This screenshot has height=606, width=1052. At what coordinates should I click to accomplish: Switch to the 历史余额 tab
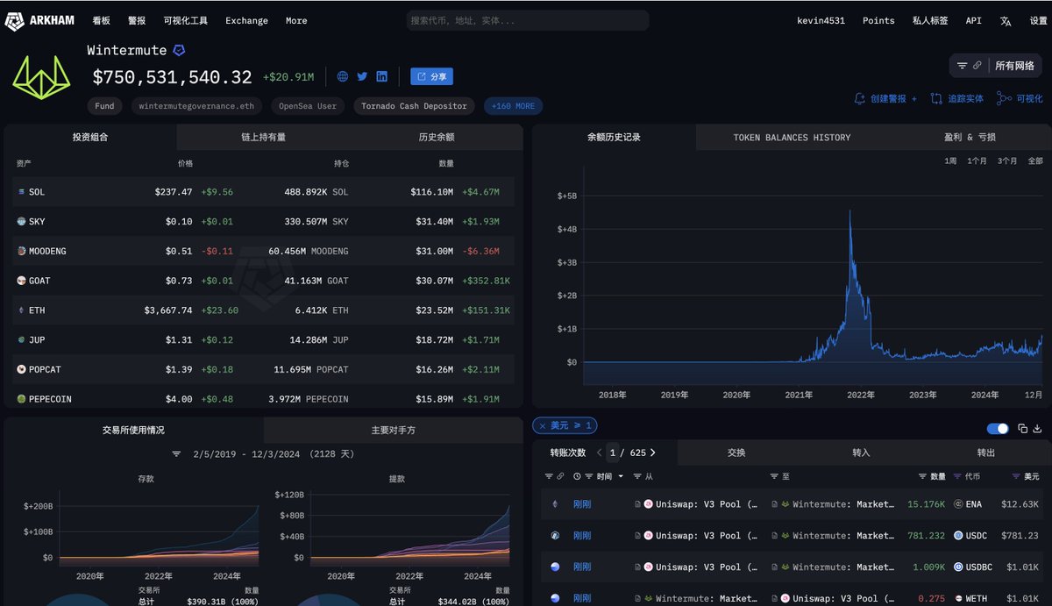click(x=436, y=137)
